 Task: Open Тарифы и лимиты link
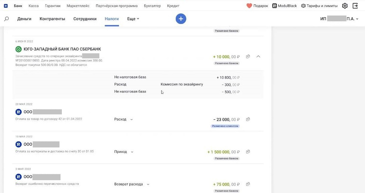tap(319, 6)
